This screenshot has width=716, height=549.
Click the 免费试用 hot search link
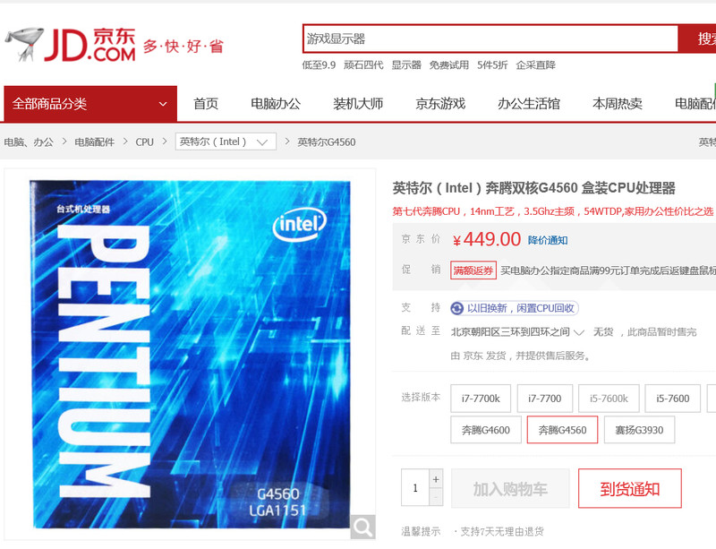click(449, 64)
